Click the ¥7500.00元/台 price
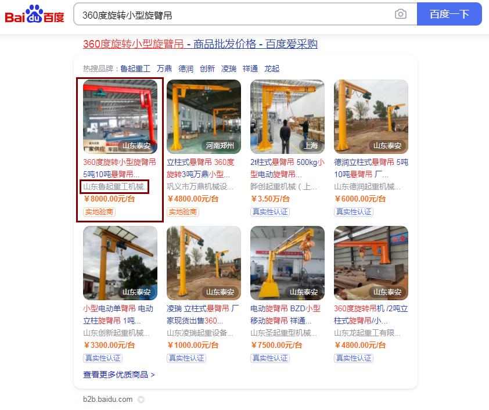 click(276, 345)
